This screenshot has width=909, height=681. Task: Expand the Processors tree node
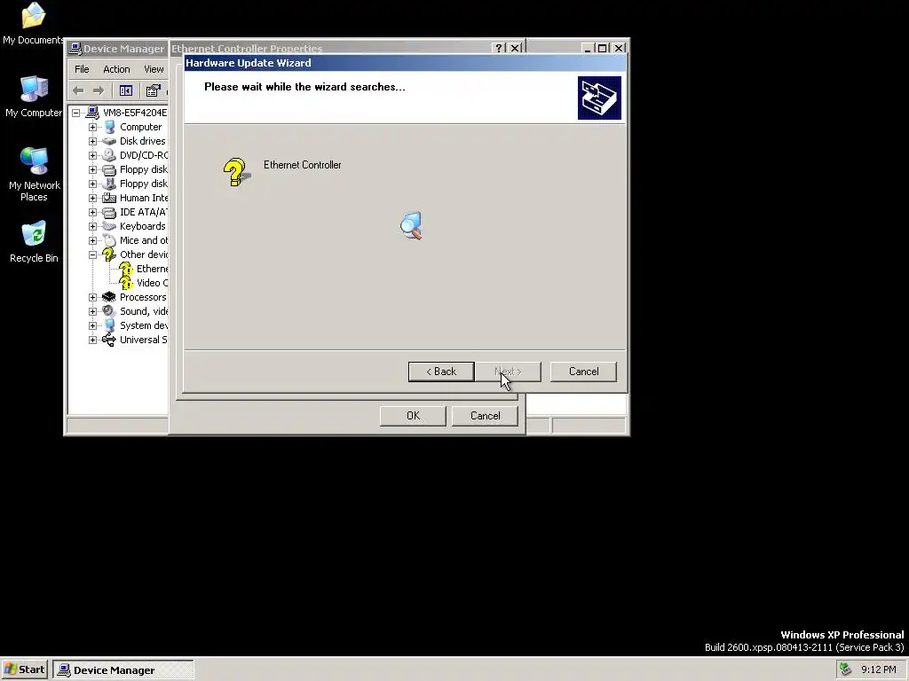pyautogui.click(x=92, y=297)
